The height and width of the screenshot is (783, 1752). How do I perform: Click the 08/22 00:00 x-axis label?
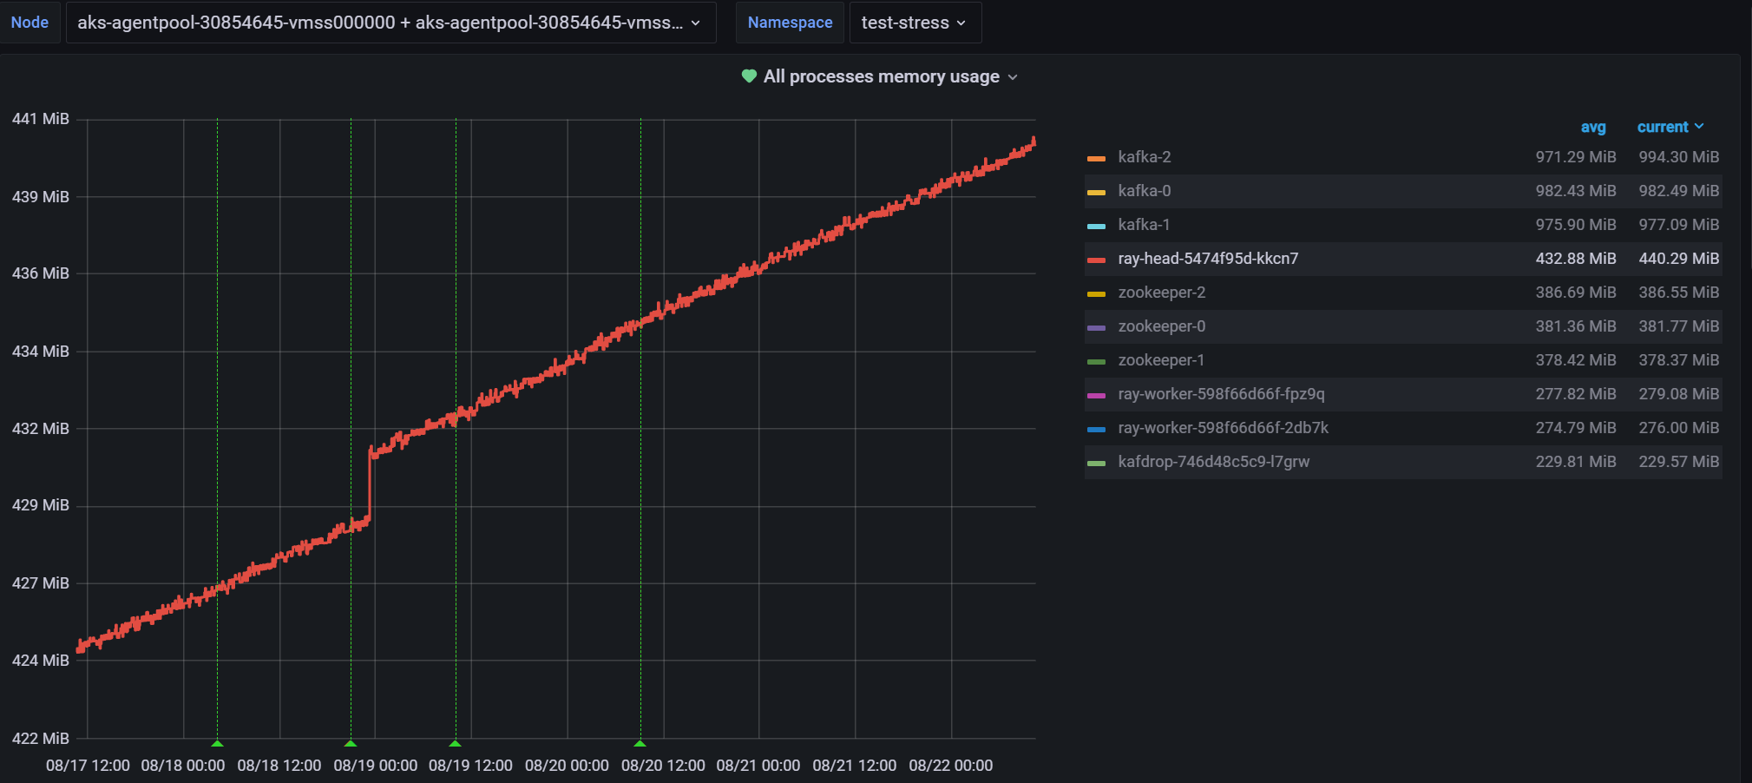(x=951, y=766)
